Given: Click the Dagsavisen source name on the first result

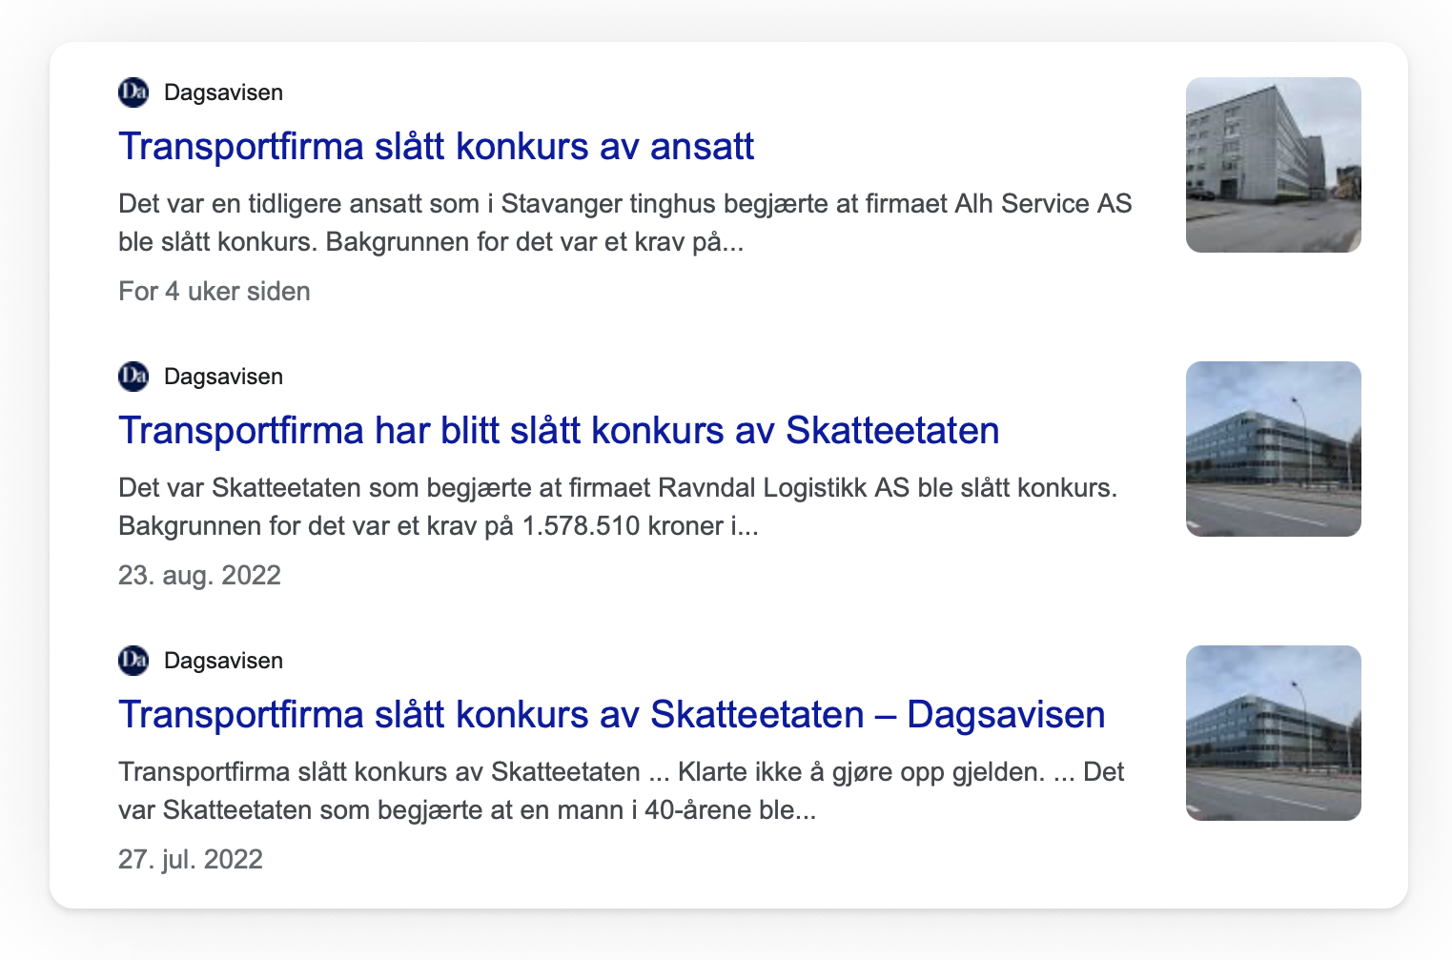Looking at the screenshot, I should click(x=224, y=92).
